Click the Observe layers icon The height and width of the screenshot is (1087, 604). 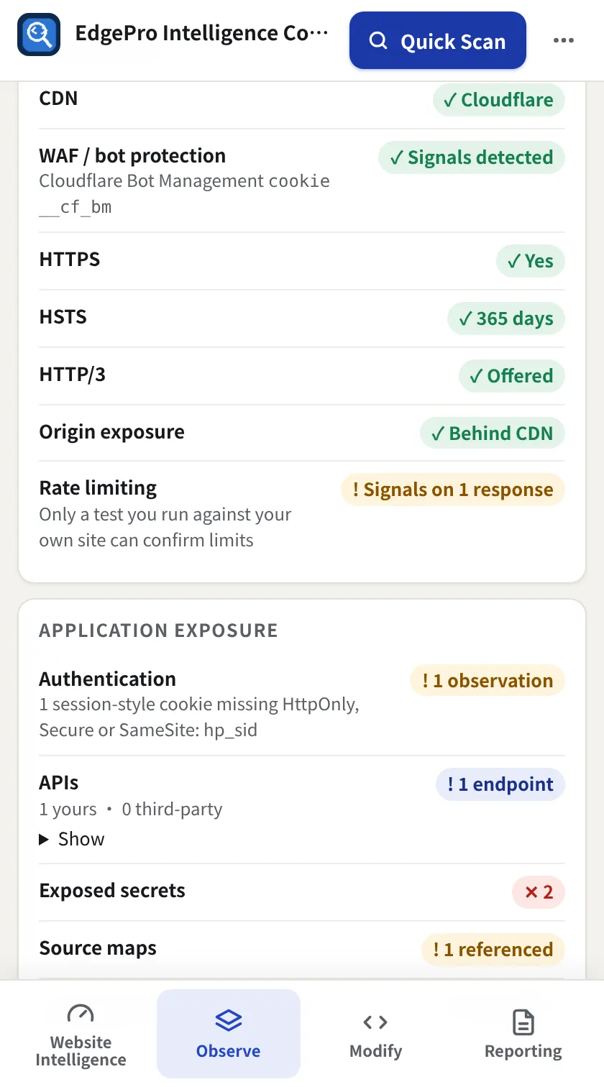click(x=229, y=1020)
